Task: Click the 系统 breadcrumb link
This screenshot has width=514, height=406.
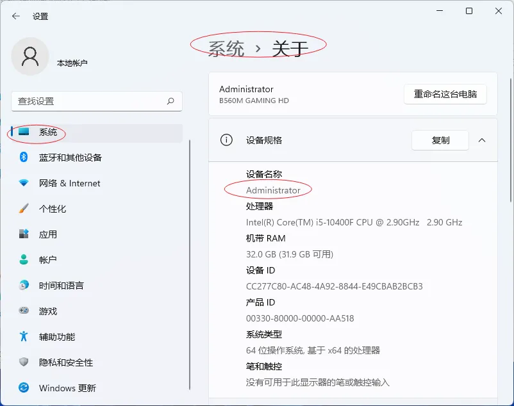Action: (226, 49)
